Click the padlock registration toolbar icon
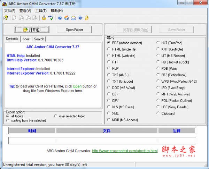Image resolution: width=209 pixels, height=169 pixels. click(86, 18)
